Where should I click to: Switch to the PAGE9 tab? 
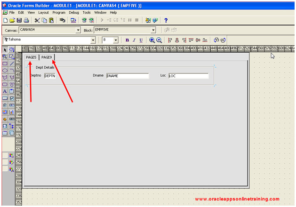pyautogui.click(x=47, y=57)
